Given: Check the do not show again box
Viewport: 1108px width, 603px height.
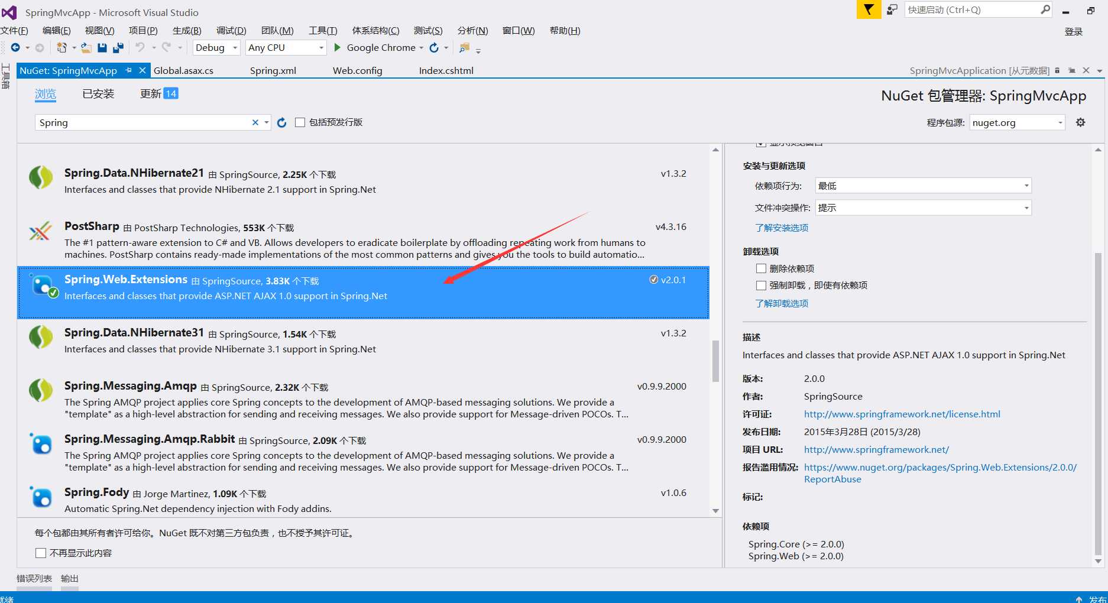Looking at the screenshot, I should (41, 553).
